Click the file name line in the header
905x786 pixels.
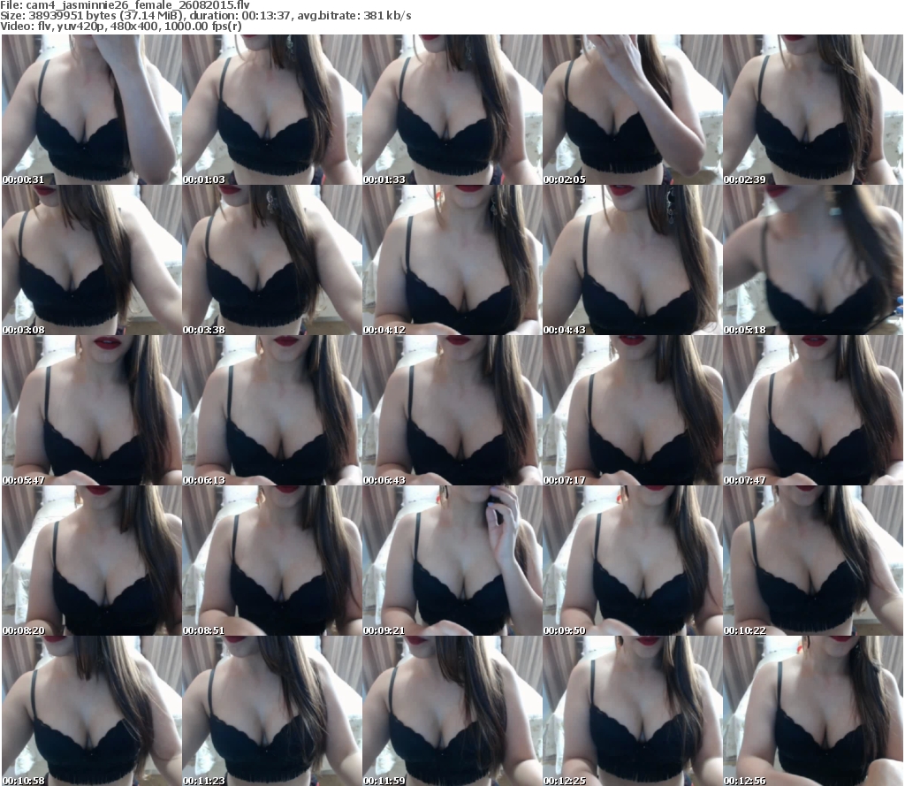(x=125, y=5)
